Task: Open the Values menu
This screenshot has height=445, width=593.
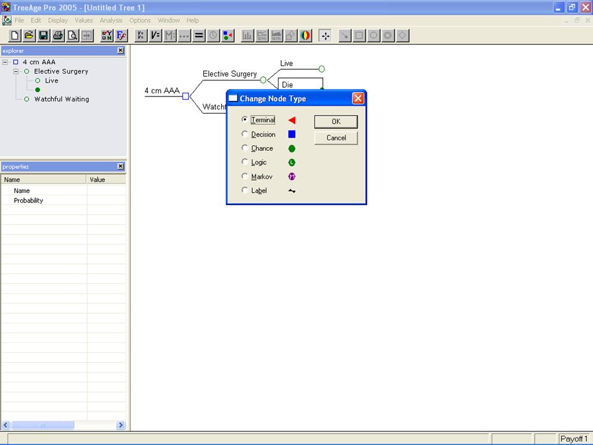Action: coord(83,20)
